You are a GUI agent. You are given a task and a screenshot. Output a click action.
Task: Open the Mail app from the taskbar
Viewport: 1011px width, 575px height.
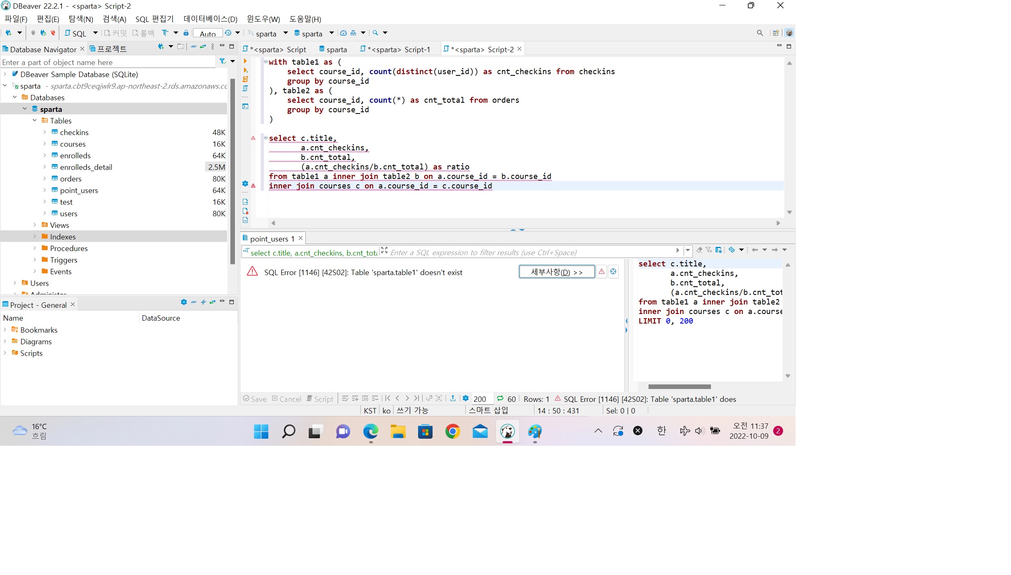(x=480, y=431)
